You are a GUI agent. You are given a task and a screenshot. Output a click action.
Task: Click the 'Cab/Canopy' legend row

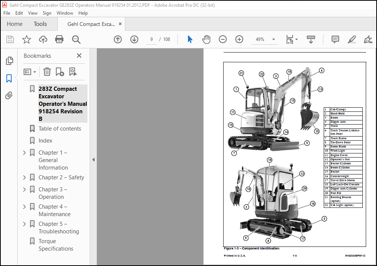pyautogui.click(x=343, y=110)
